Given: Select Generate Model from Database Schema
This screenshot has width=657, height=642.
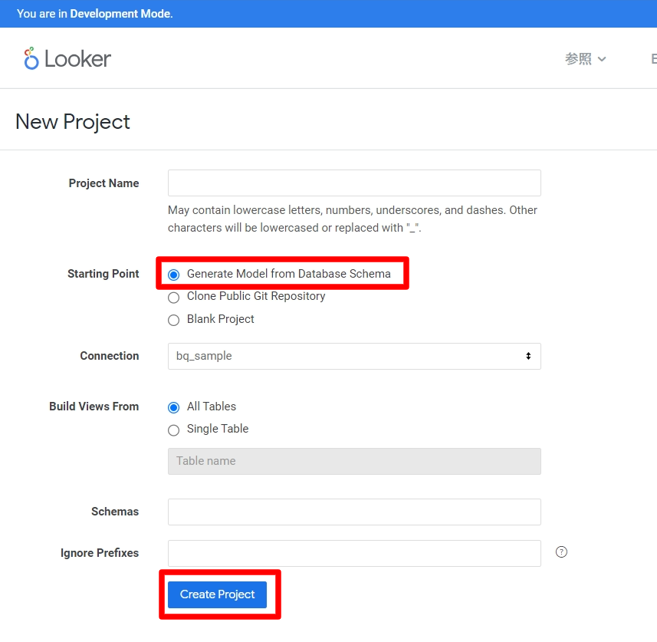Looking at the screenshot, I should tap(174, 275).
